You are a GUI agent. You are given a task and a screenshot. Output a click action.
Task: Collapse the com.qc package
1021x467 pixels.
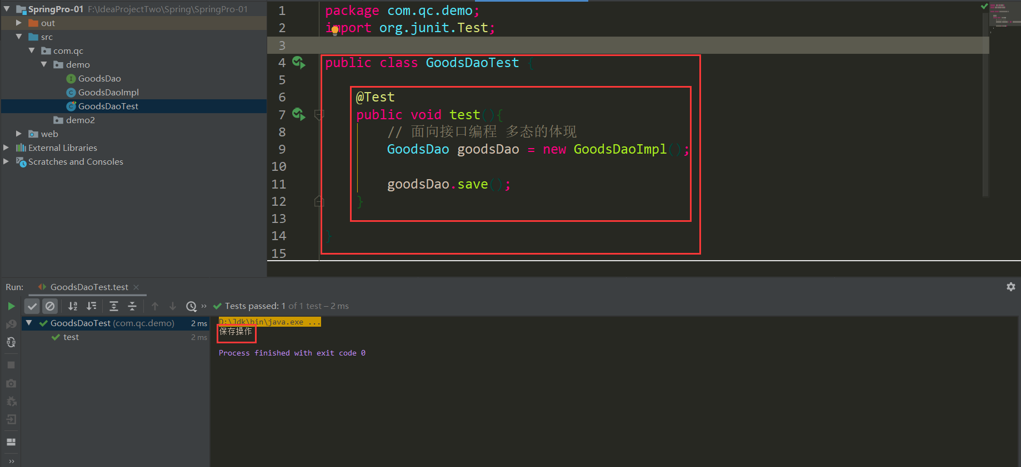click(32, 50)
